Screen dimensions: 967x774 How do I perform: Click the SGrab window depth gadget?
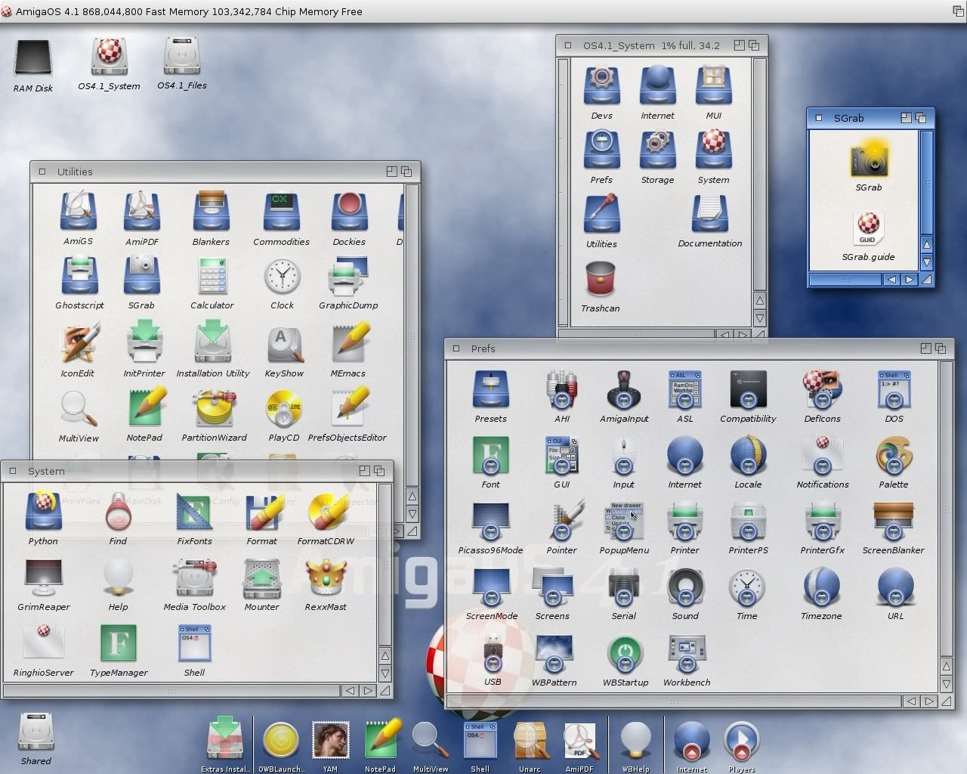(921, 118)
